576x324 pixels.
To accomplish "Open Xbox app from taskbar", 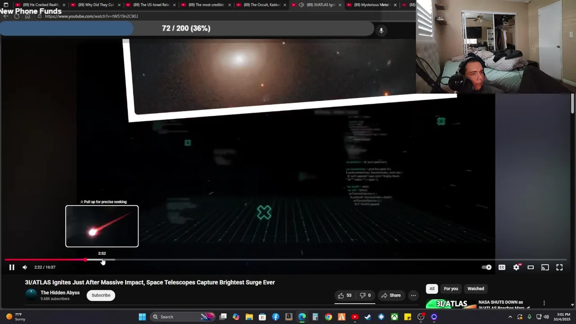I will point(394,317).
